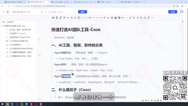Insert an ordered numbered list
This screenshot has height=106, width=188.
tap(75, 18)
